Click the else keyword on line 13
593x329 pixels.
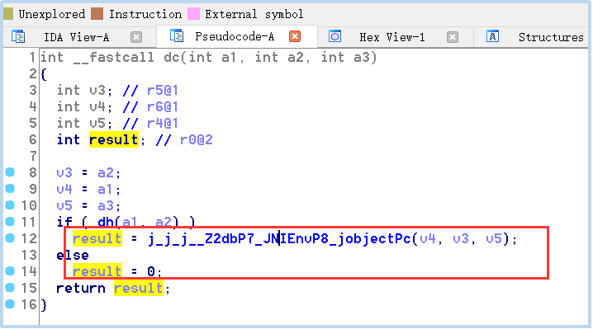point(73,255)
